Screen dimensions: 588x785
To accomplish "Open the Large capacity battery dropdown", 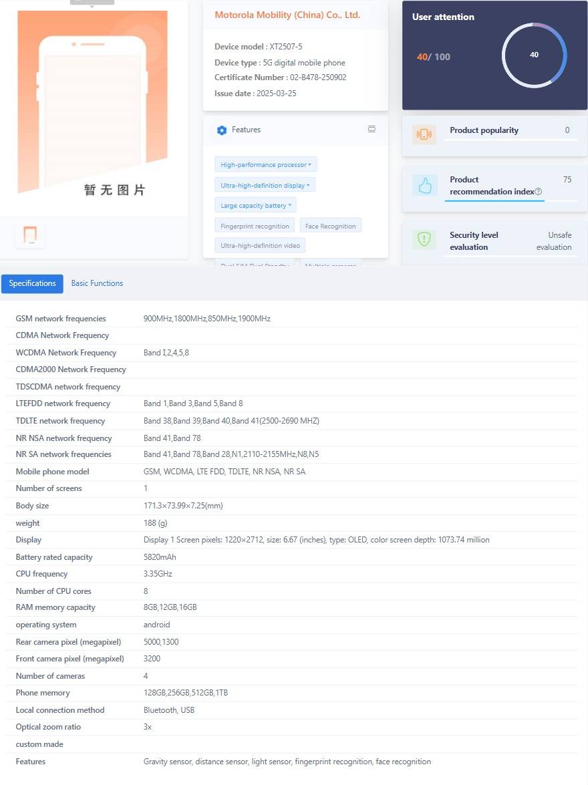I will point(255,206).
